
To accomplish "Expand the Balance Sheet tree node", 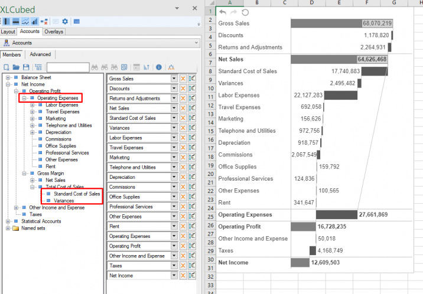I will (8, 77).
